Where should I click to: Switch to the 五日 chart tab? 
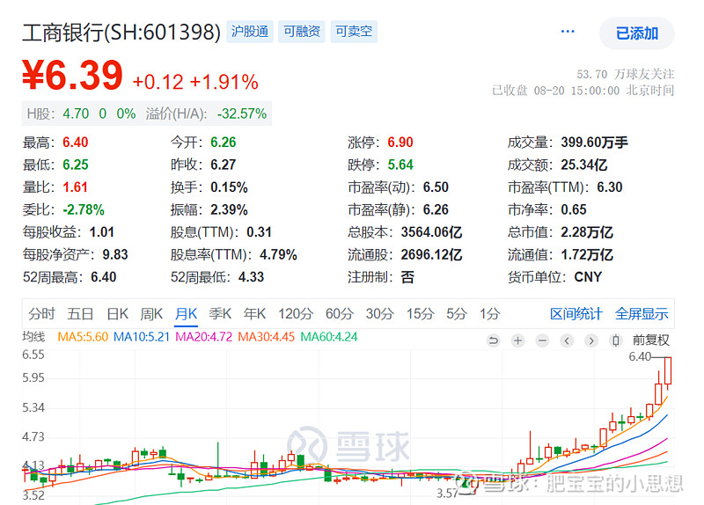[x=80, y=314]
